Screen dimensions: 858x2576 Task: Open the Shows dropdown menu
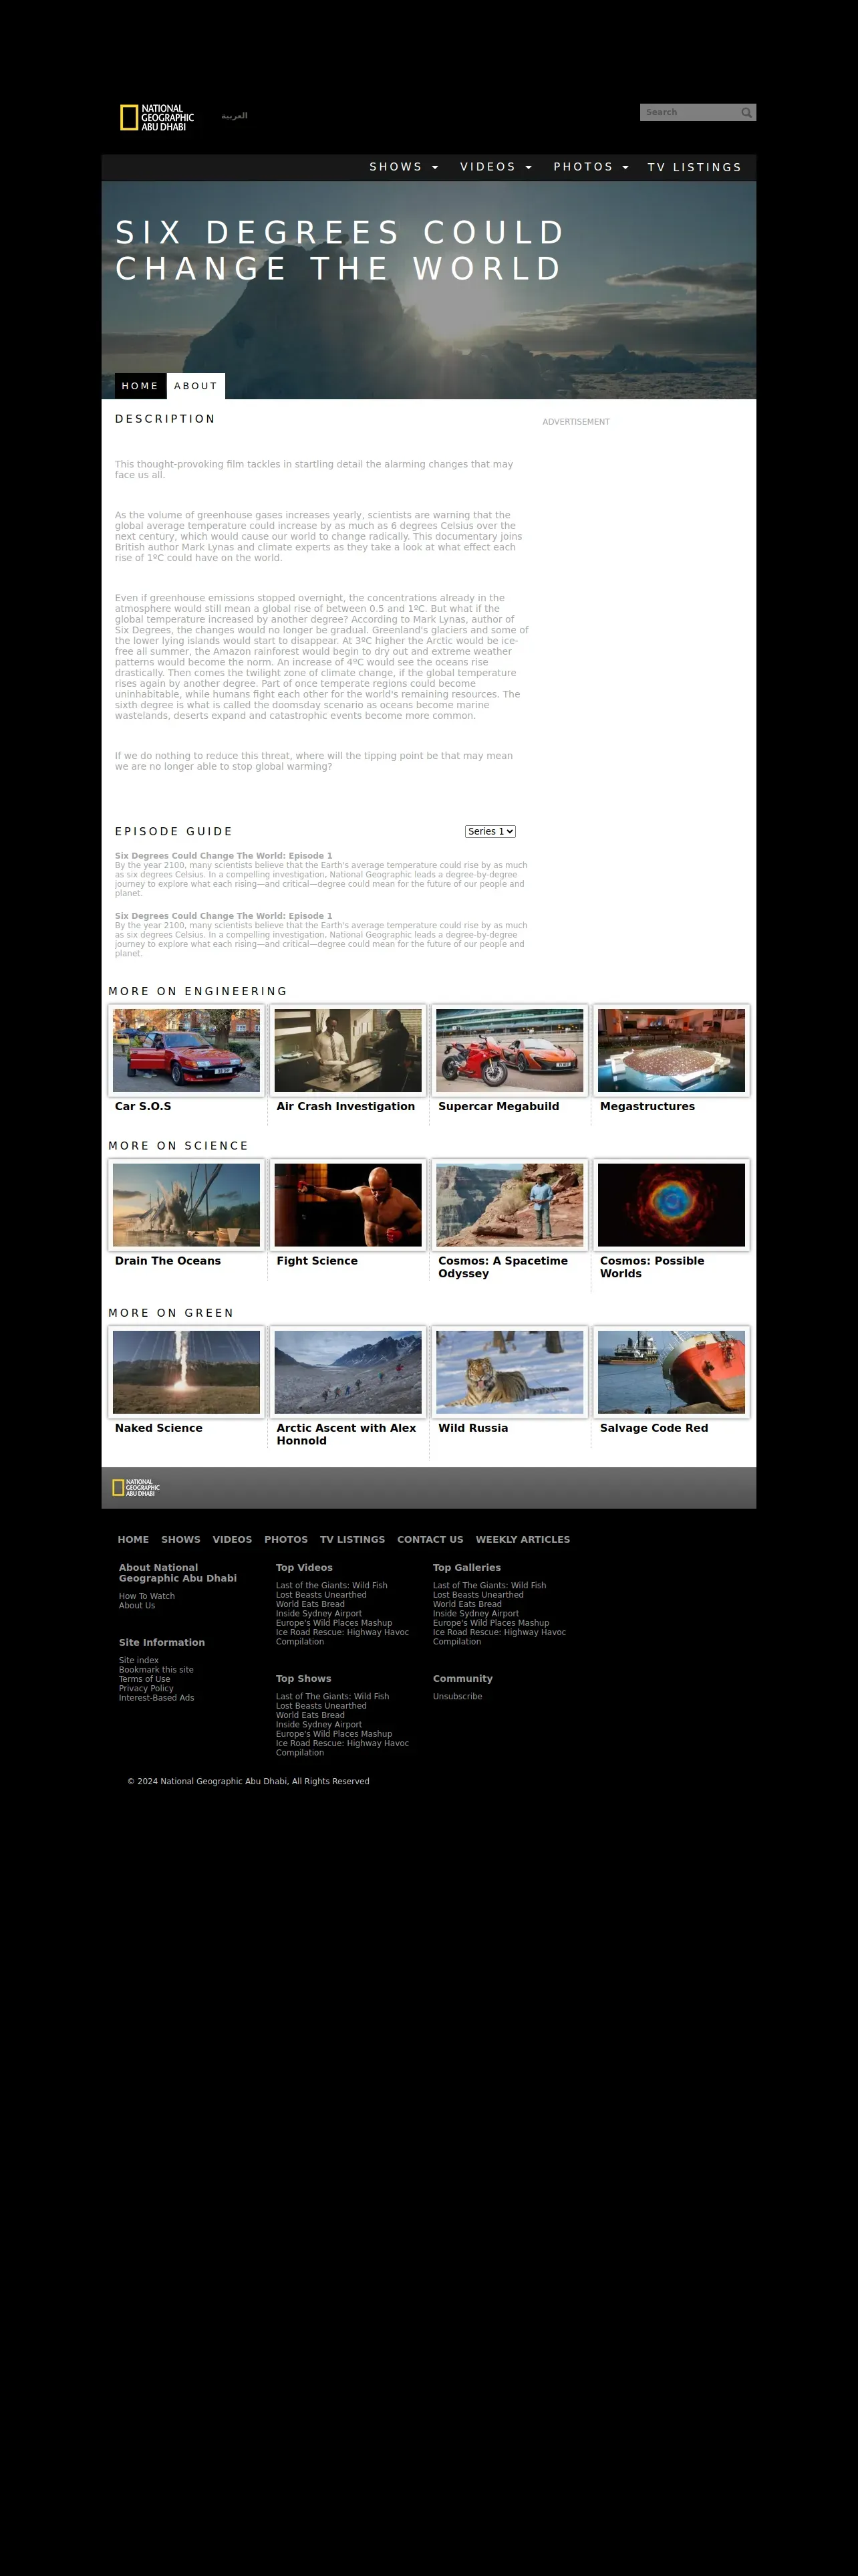404,167
